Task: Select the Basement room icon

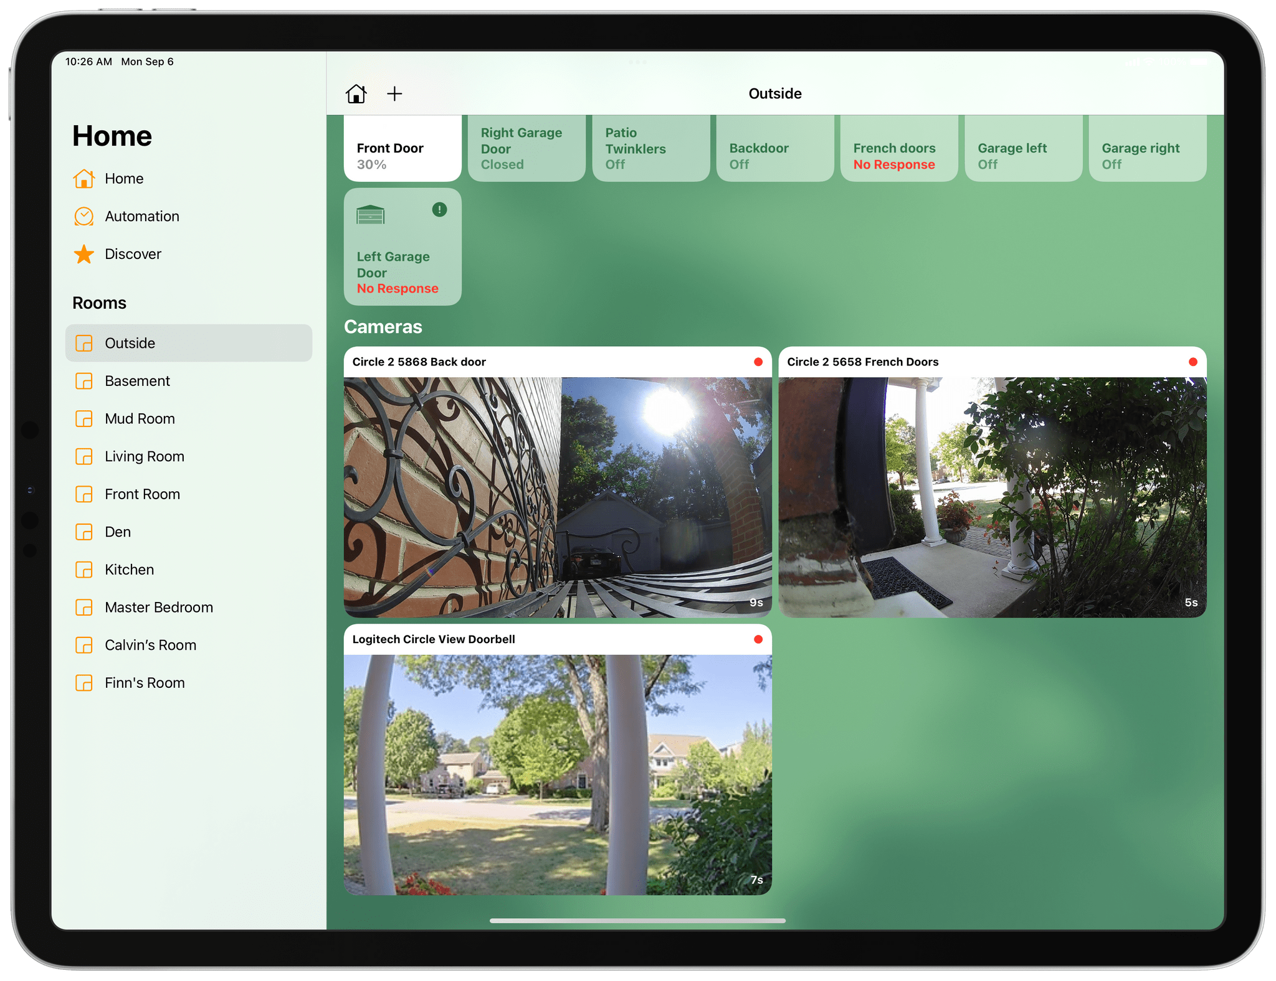Action: point(85,379)
